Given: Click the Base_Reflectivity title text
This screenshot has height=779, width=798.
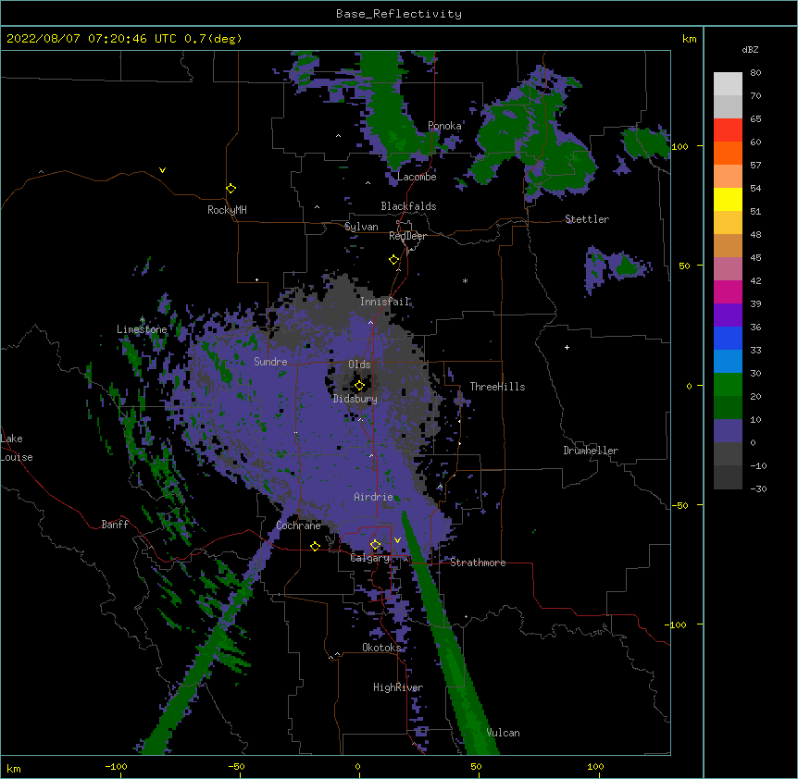Looking at the screenshot, I should [399, 14].
